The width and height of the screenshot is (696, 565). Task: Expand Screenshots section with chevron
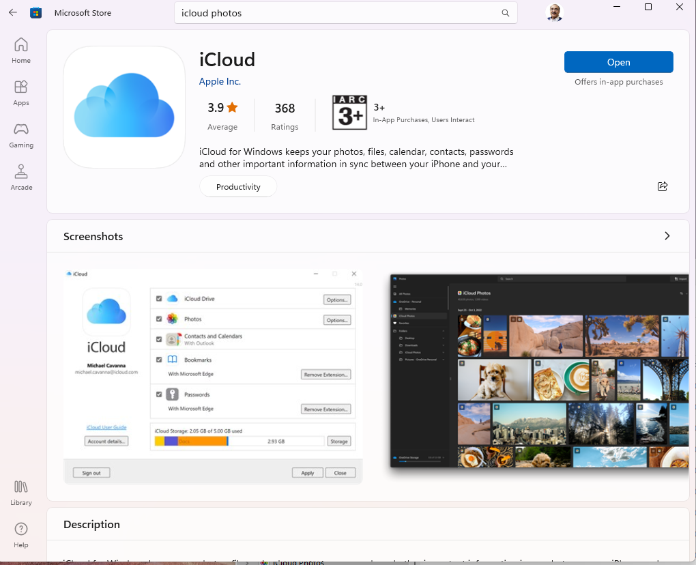point(667,236)
